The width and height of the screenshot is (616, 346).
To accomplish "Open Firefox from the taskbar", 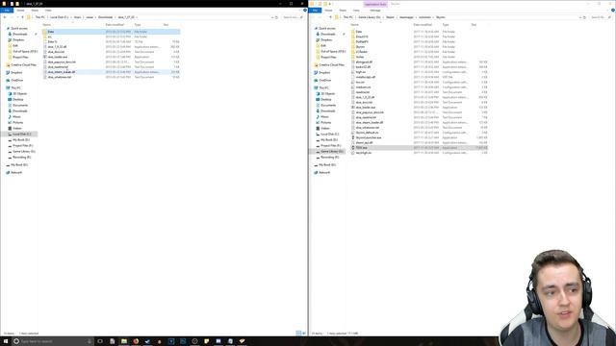I will 136,341.
